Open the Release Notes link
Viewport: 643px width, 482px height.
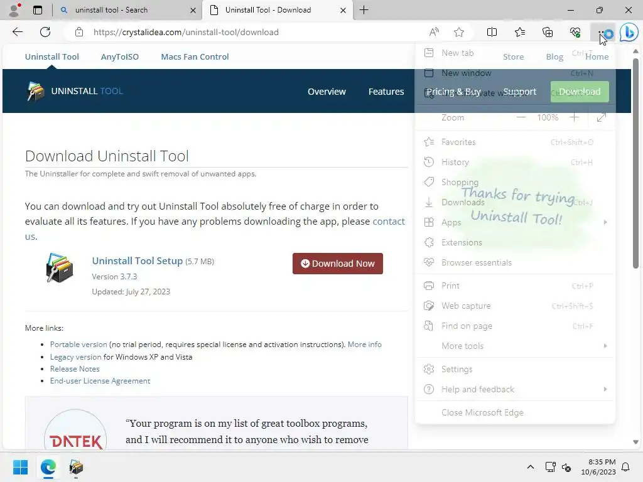75,369
